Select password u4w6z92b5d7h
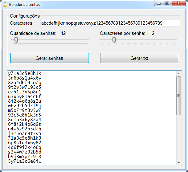 [25, 129]
